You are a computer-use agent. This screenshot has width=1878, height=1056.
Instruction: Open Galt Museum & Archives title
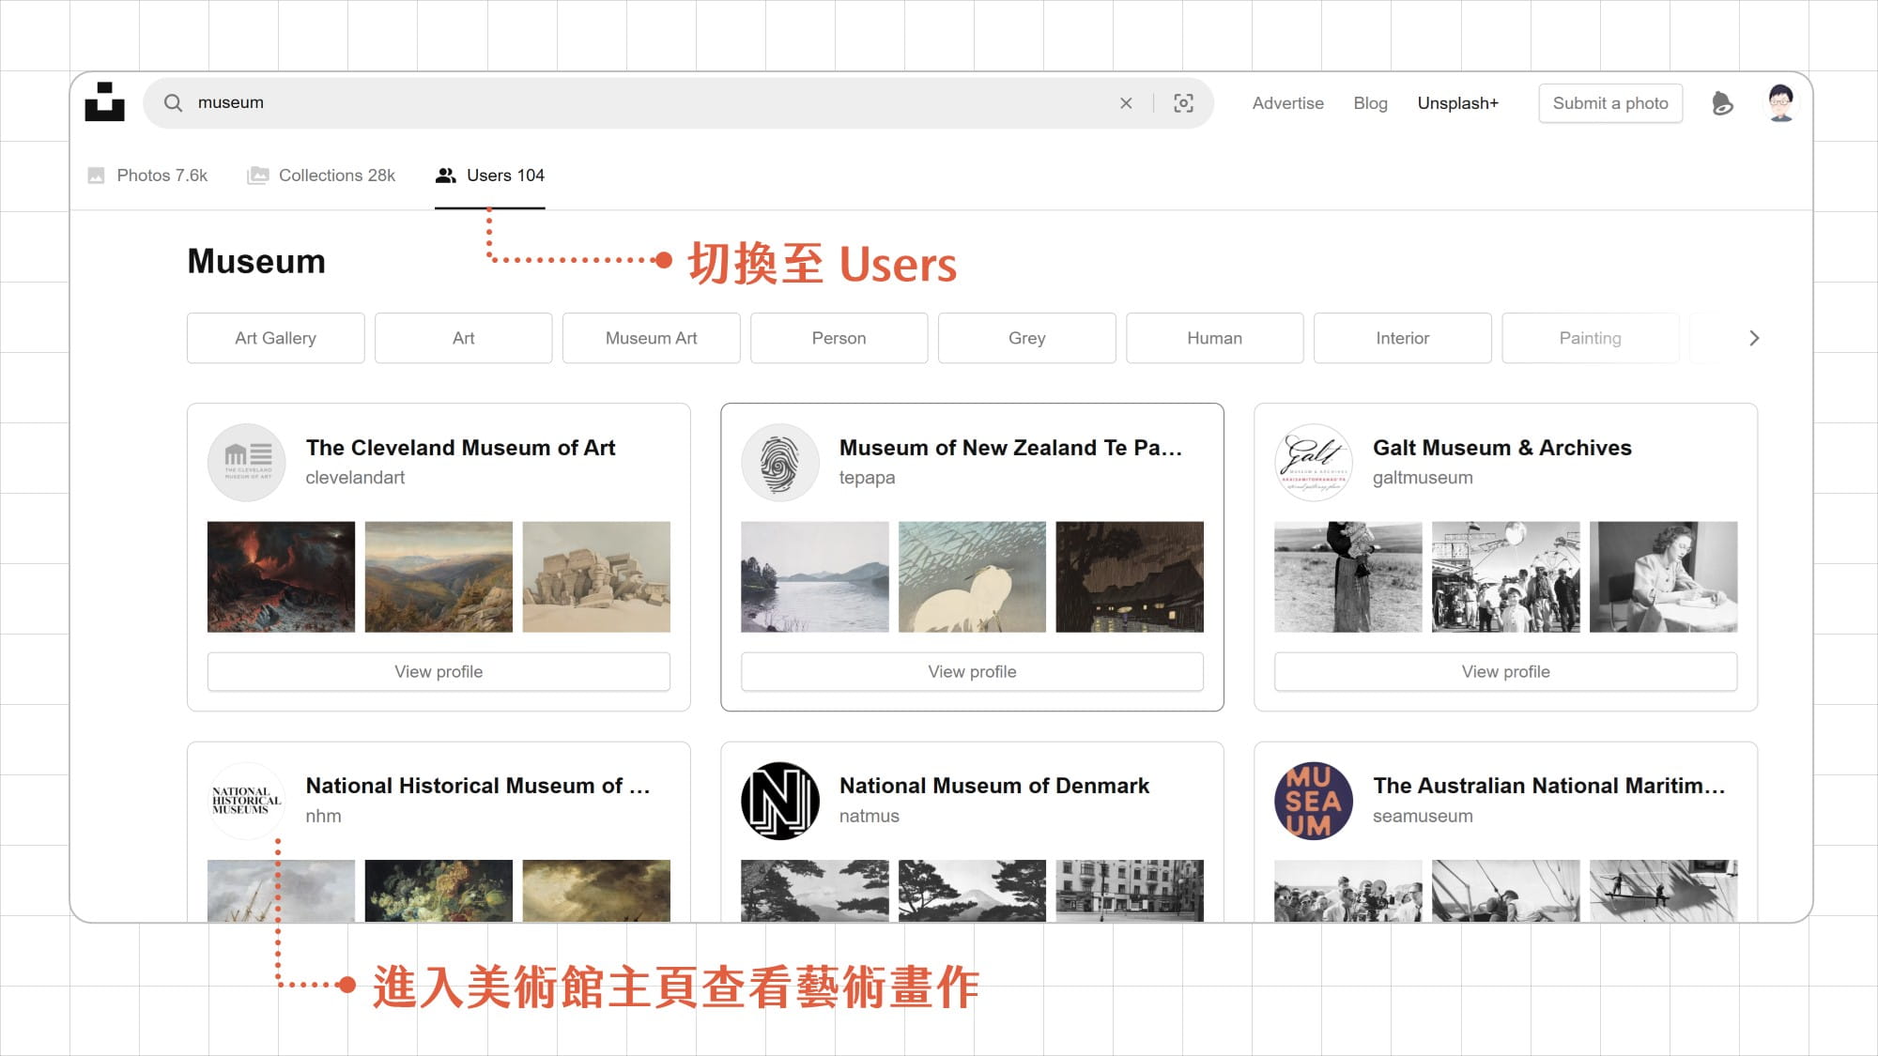coord(1501,448)
